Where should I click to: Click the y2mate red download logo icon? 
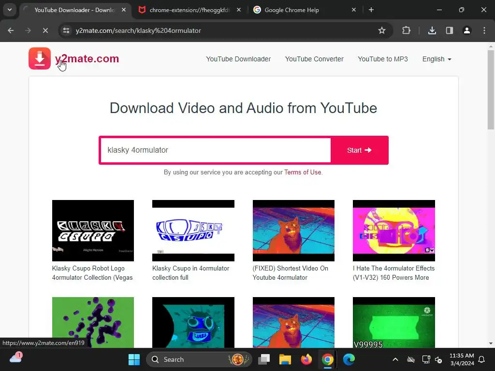(x=40, y=58)
